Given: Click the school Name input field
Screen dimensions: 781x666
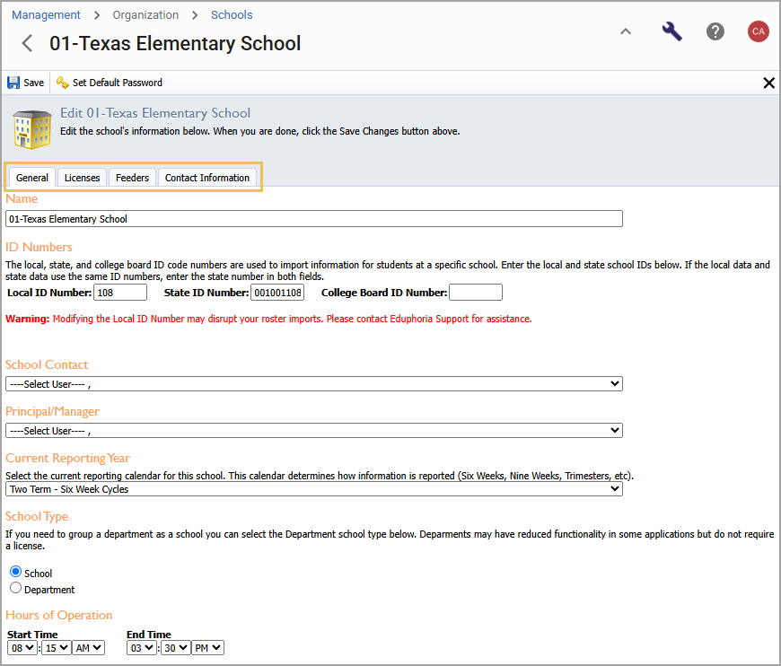Looking at the screenshot, I should coord(314,219).
